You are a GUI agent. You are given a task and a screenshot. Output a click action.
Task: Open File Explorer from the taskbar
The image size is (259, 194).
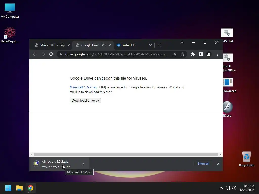[19, 188]
